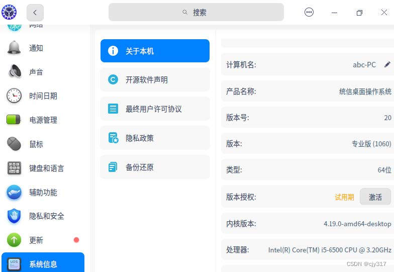Click the 版本授权 label

(x=241, y=197)
